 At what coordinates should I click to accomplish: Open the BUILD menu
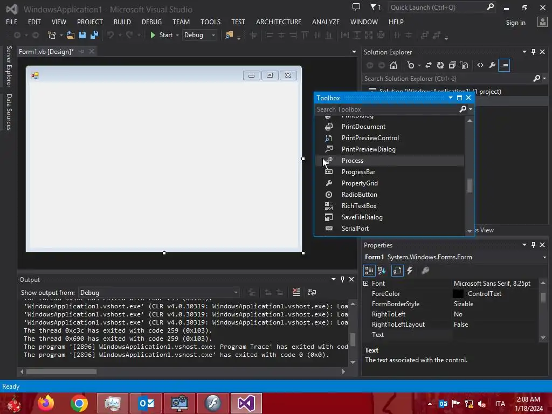122,22
